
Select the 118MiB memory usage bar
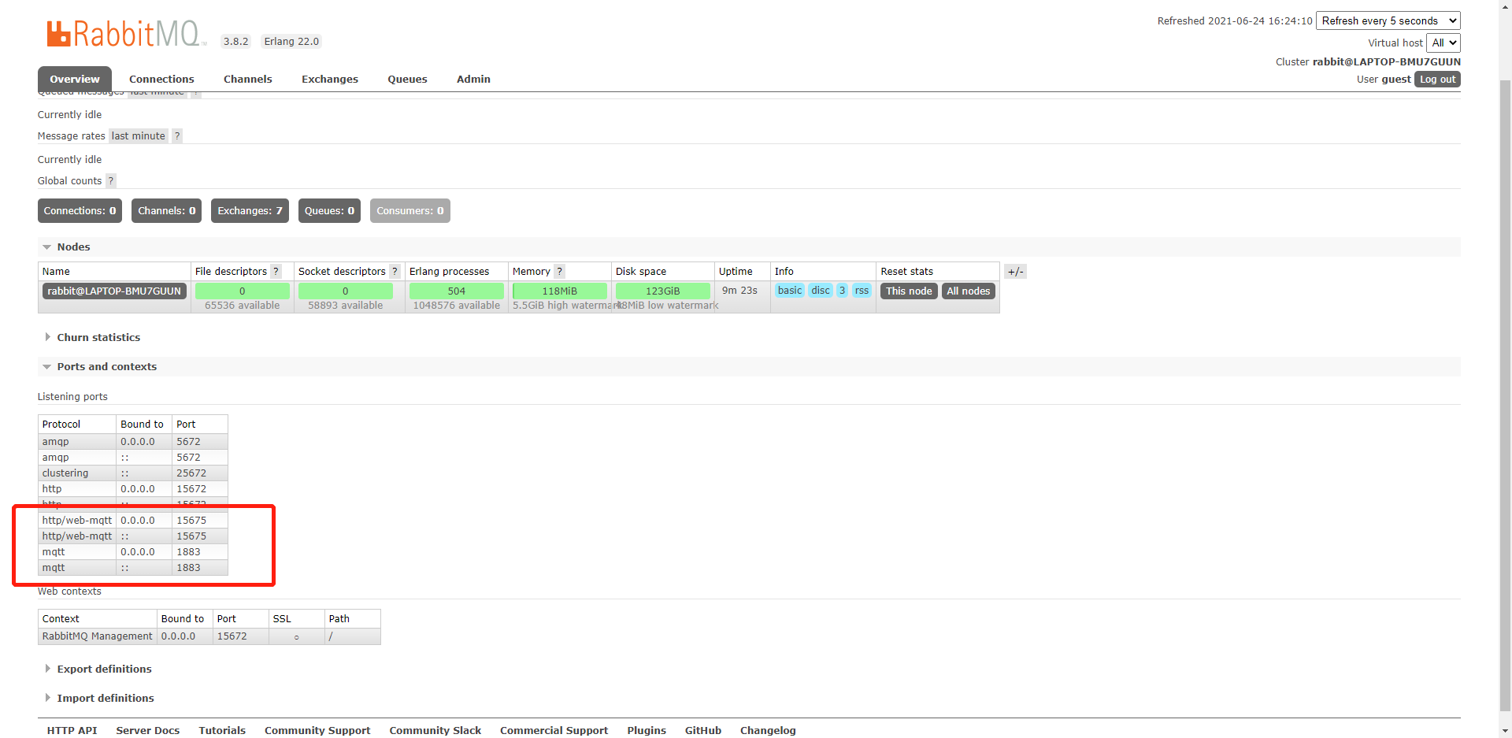559,291
